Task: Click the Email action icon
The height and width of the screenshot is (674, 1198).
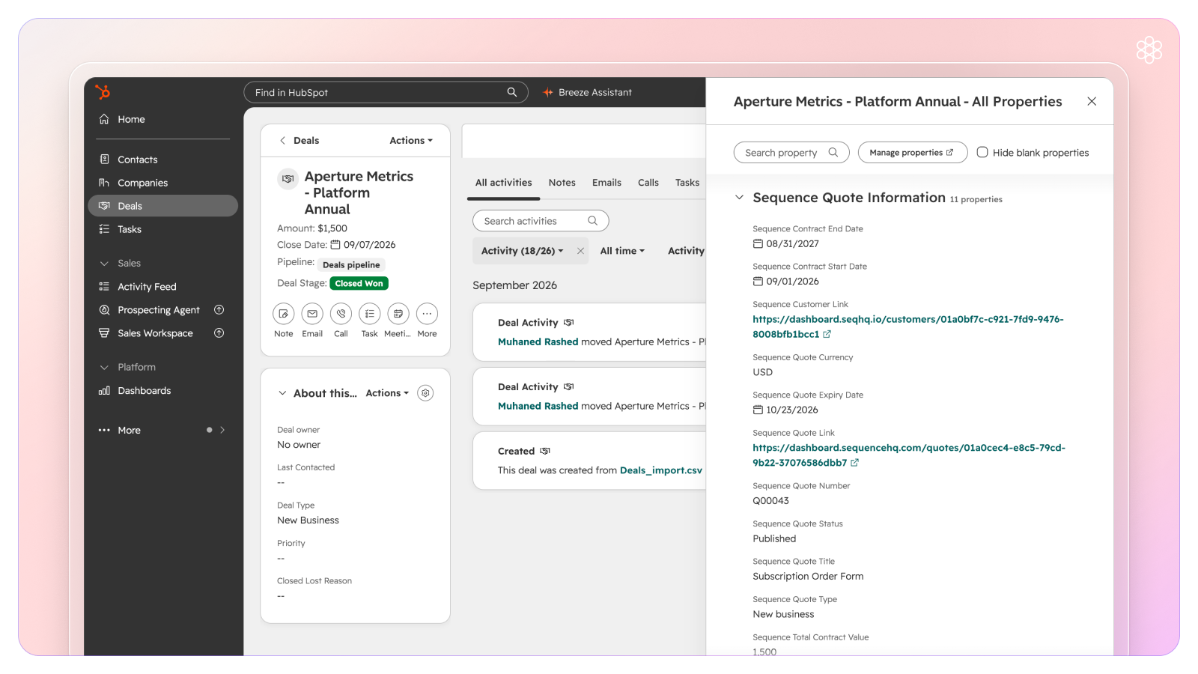Action: pos(312,314)
